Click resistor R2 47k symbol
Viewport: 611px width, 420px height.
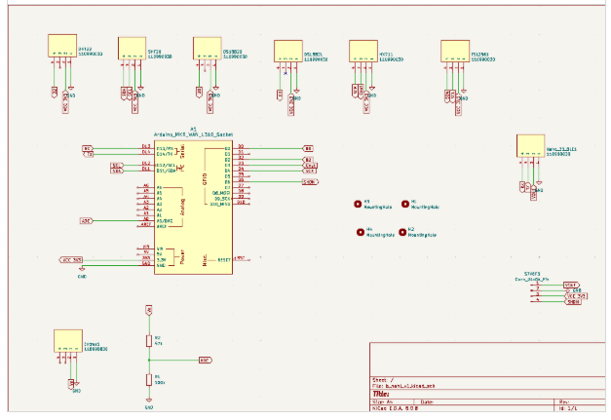point(148,341)
